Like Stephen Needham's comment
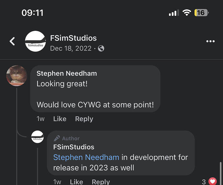Viewport: 223px width, 185px height. point(60,119)
